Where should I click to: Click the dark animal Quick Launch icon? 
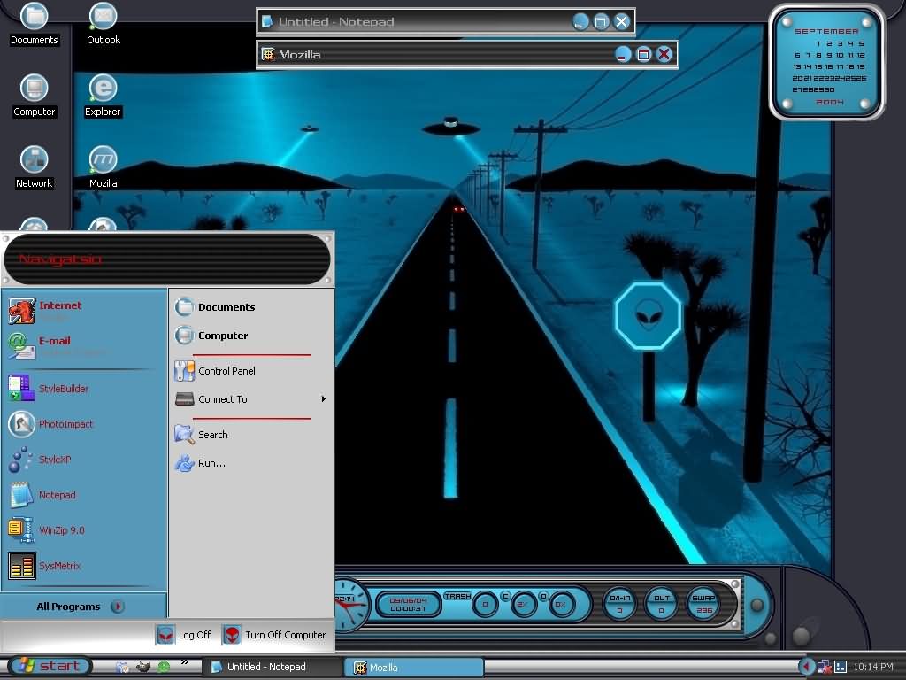142,667
